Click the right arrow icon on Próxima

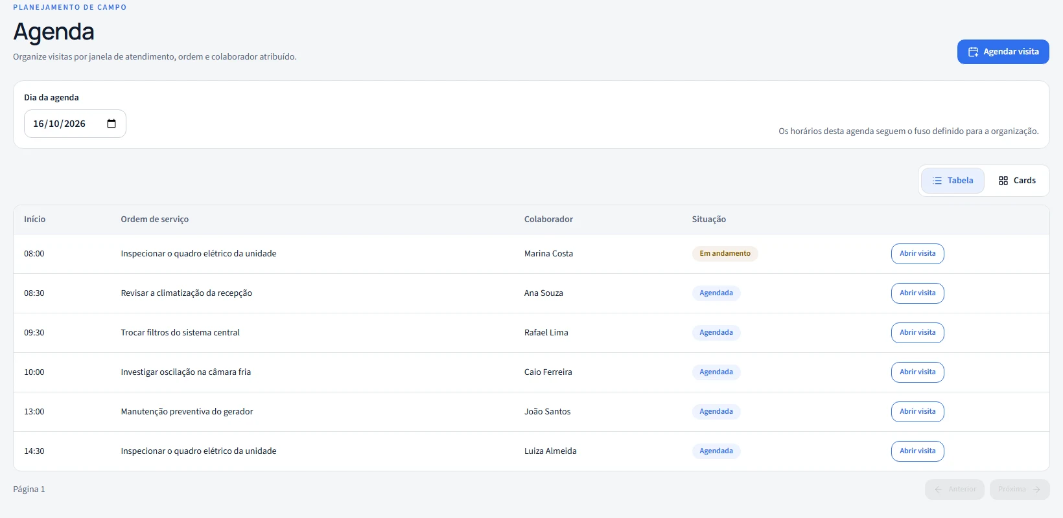1036,490
